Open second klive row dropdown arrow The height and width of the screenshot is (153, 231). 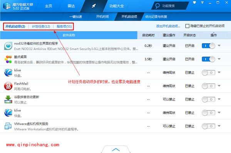219,112
